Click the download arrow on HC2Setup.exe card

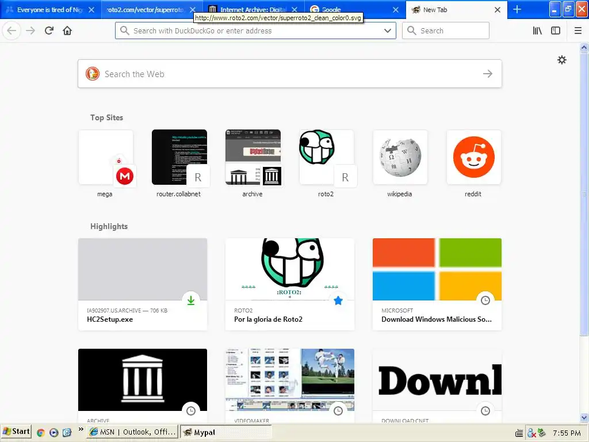coord(191,300)
